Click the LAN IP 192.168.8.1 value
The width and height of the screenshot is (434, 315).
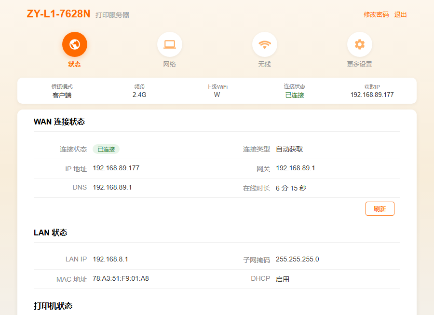110,260
